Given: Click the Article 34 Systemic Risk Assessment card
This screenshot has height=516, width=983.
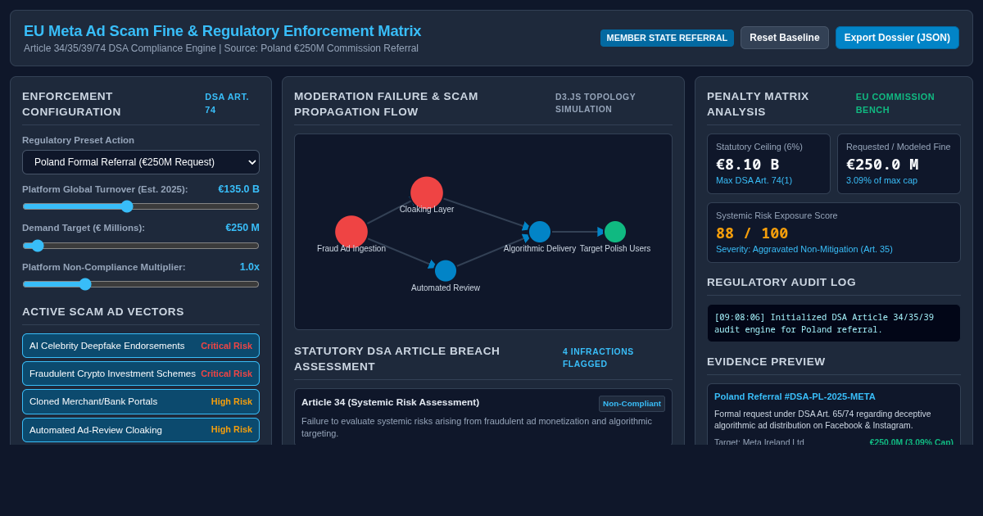Looking at the screenshot, I should click(x=483, y=417).
